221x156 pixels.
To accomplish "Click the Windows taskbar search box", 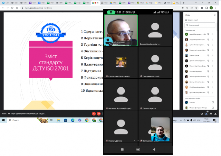I will 28,120.
